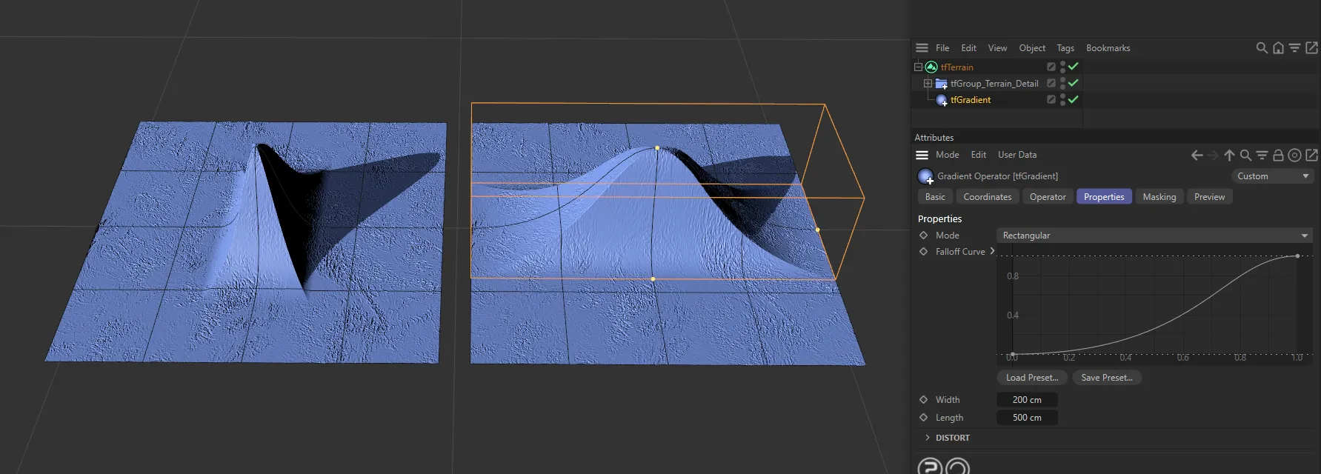Open the Mode dropdown set to Rectangular

point(1154,236)
